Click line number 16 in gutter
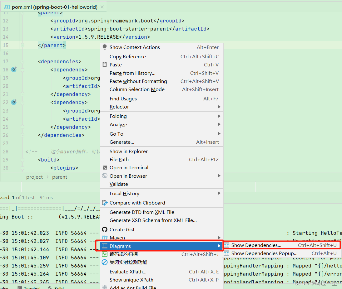This screenshot has height=289, width=342. coord(6,53)
